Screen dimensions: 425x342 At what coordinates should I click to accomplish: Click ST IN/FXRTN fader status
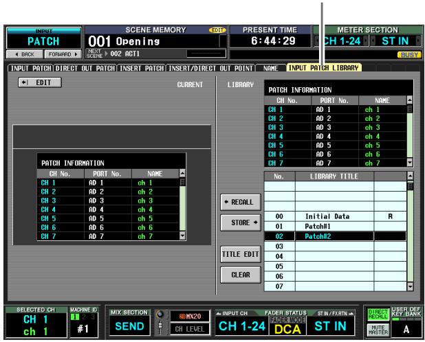pyautogui.click(x=330, y=326)
